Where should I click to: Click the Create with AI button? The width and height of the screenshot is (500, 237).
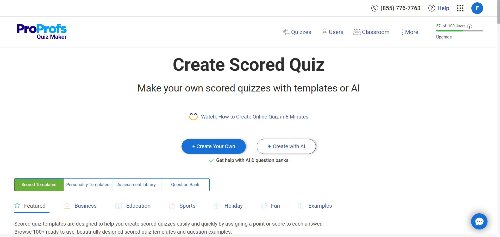(x=286, y=146)
